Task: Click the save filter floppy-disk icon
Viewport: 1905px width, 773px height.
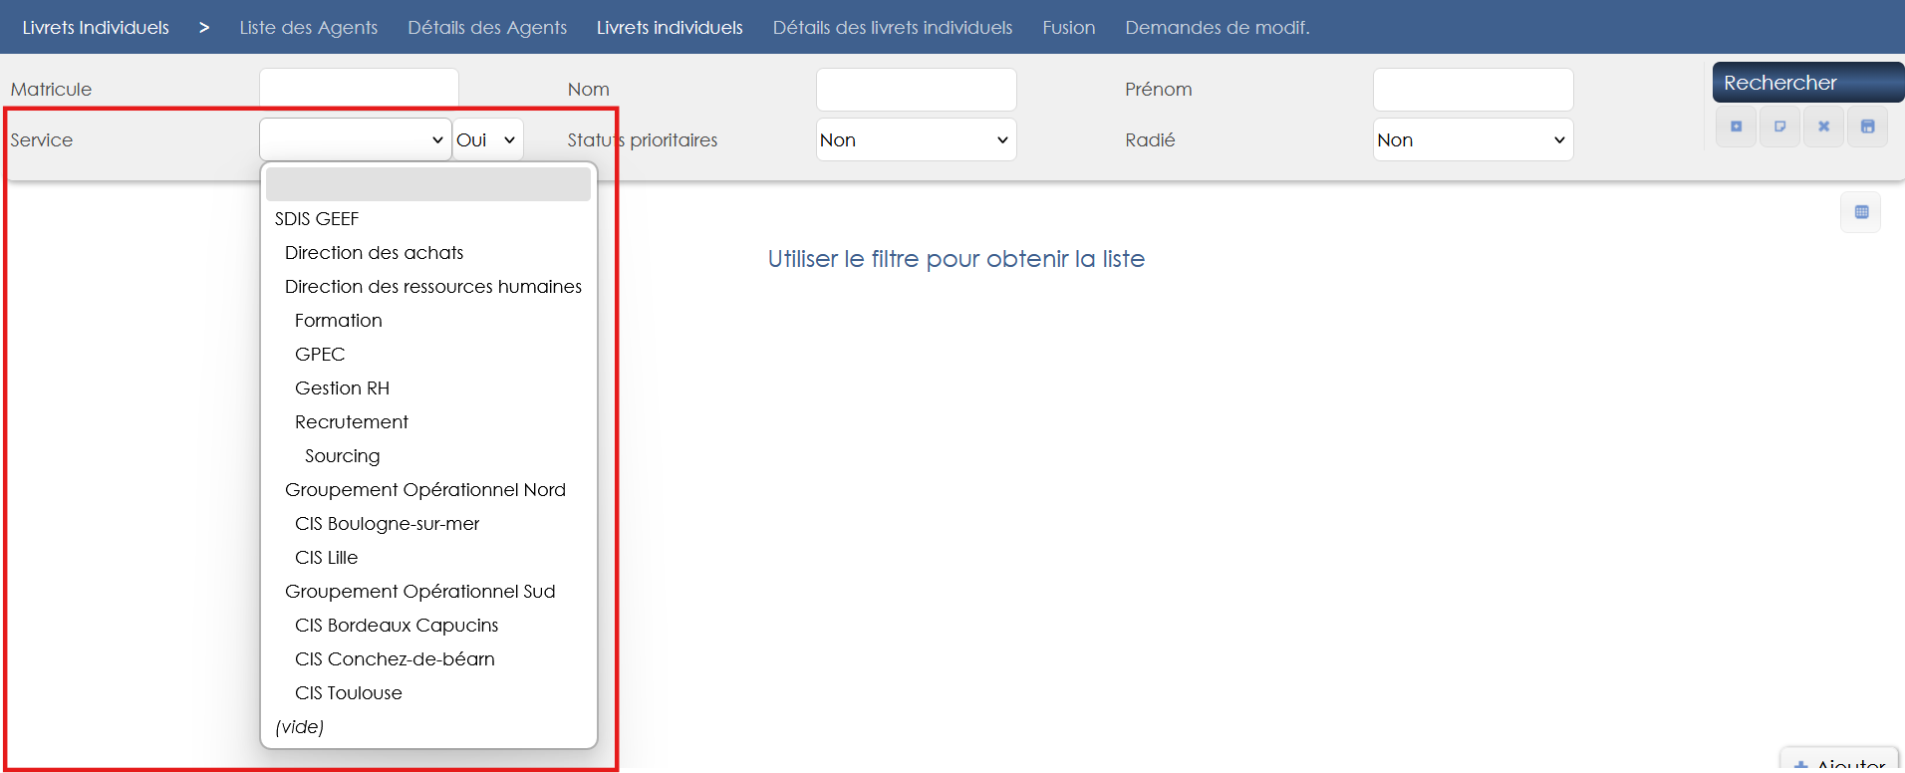Action: pos(1867,127)
